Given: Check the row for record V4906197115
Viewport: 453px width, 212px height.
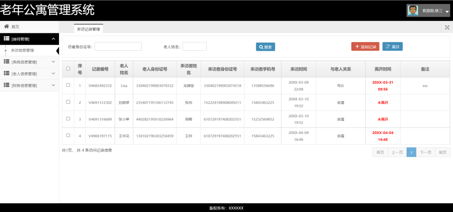Looking at the screenshot, I should (68, 135).
